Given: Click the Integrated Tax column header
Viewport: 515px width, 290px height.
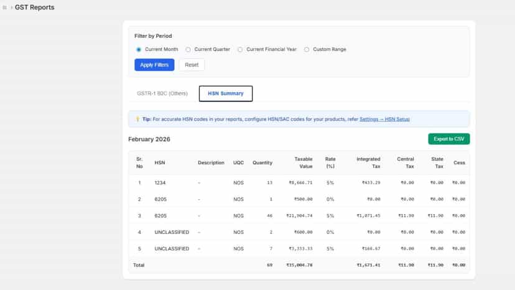Looking at the screenshot, I should click(x=368, y=163).
